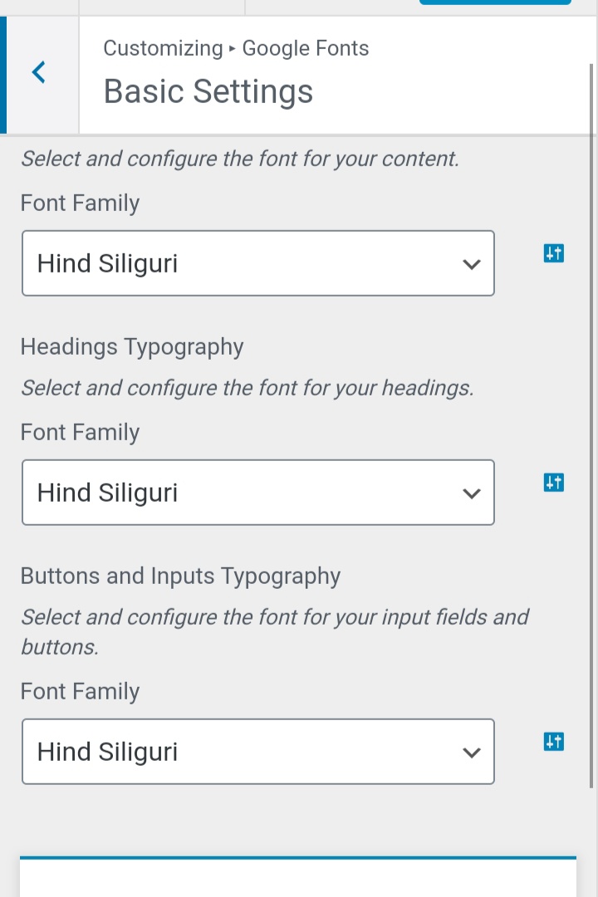Click chevron arrow in headings Font Family select

(471, 493)
